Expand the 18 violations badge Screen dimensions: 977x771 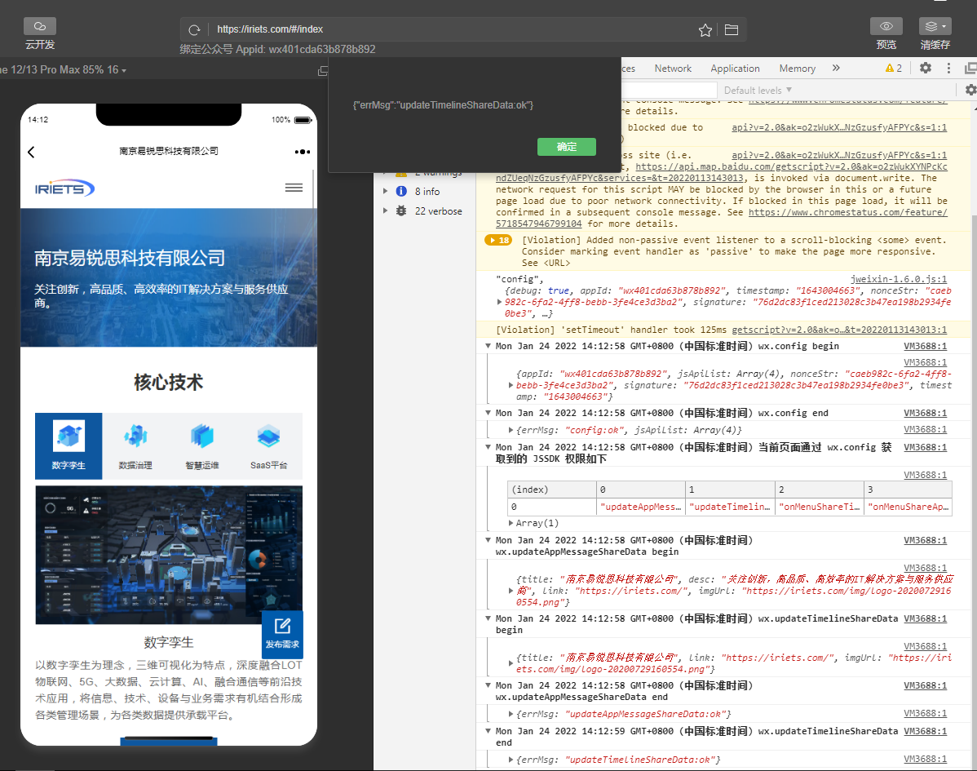click(x=499, y=240)
